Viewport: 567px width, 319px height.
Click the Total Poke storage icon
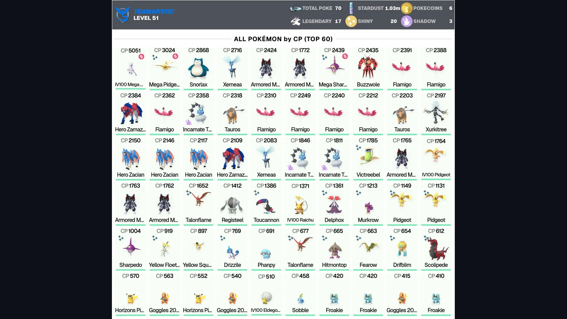[296, 8]
